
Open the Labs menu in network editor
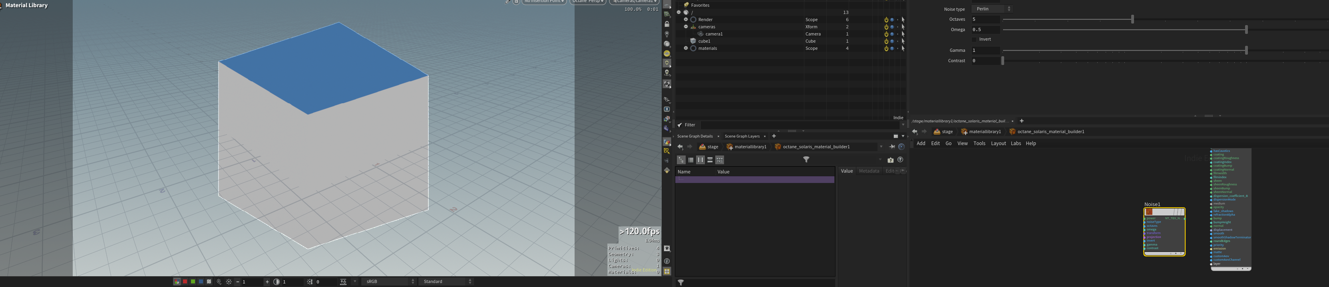point(1016,143)
